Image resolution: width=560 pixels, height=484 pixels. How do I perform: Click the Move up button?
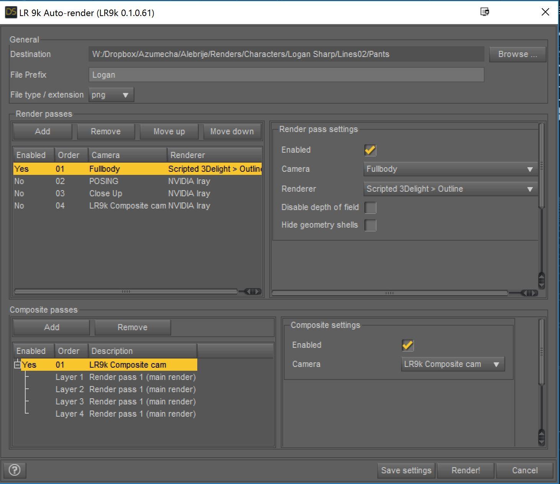tap(169, 132)
